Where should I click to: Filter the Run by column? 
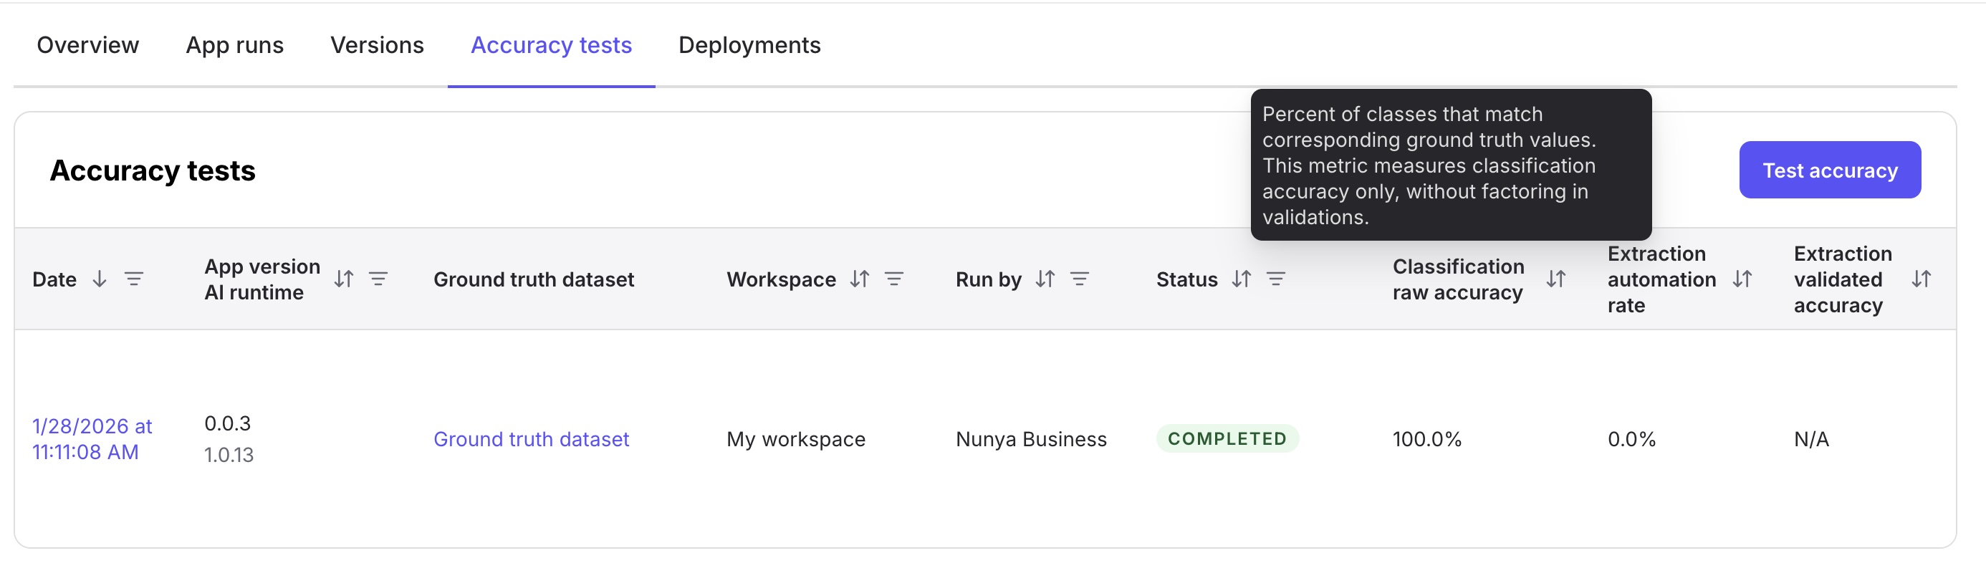pyautogui.click(x=1080, y=279)
